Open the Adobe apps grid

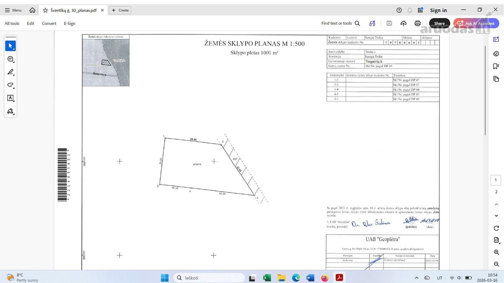click(x=420, y=10)
